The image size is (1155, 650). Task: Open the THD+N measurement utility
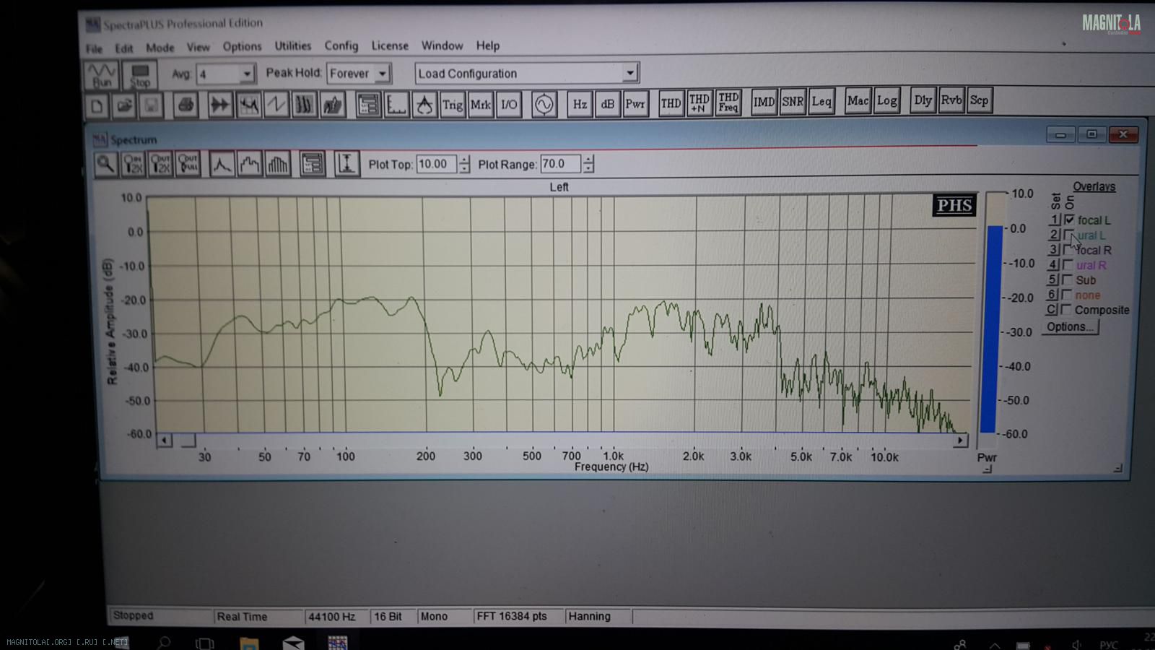pyautogui.click(x=699, y=103)
